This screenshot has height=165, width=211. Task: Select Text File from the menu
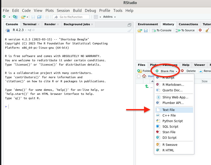click(x=174, y=110)
